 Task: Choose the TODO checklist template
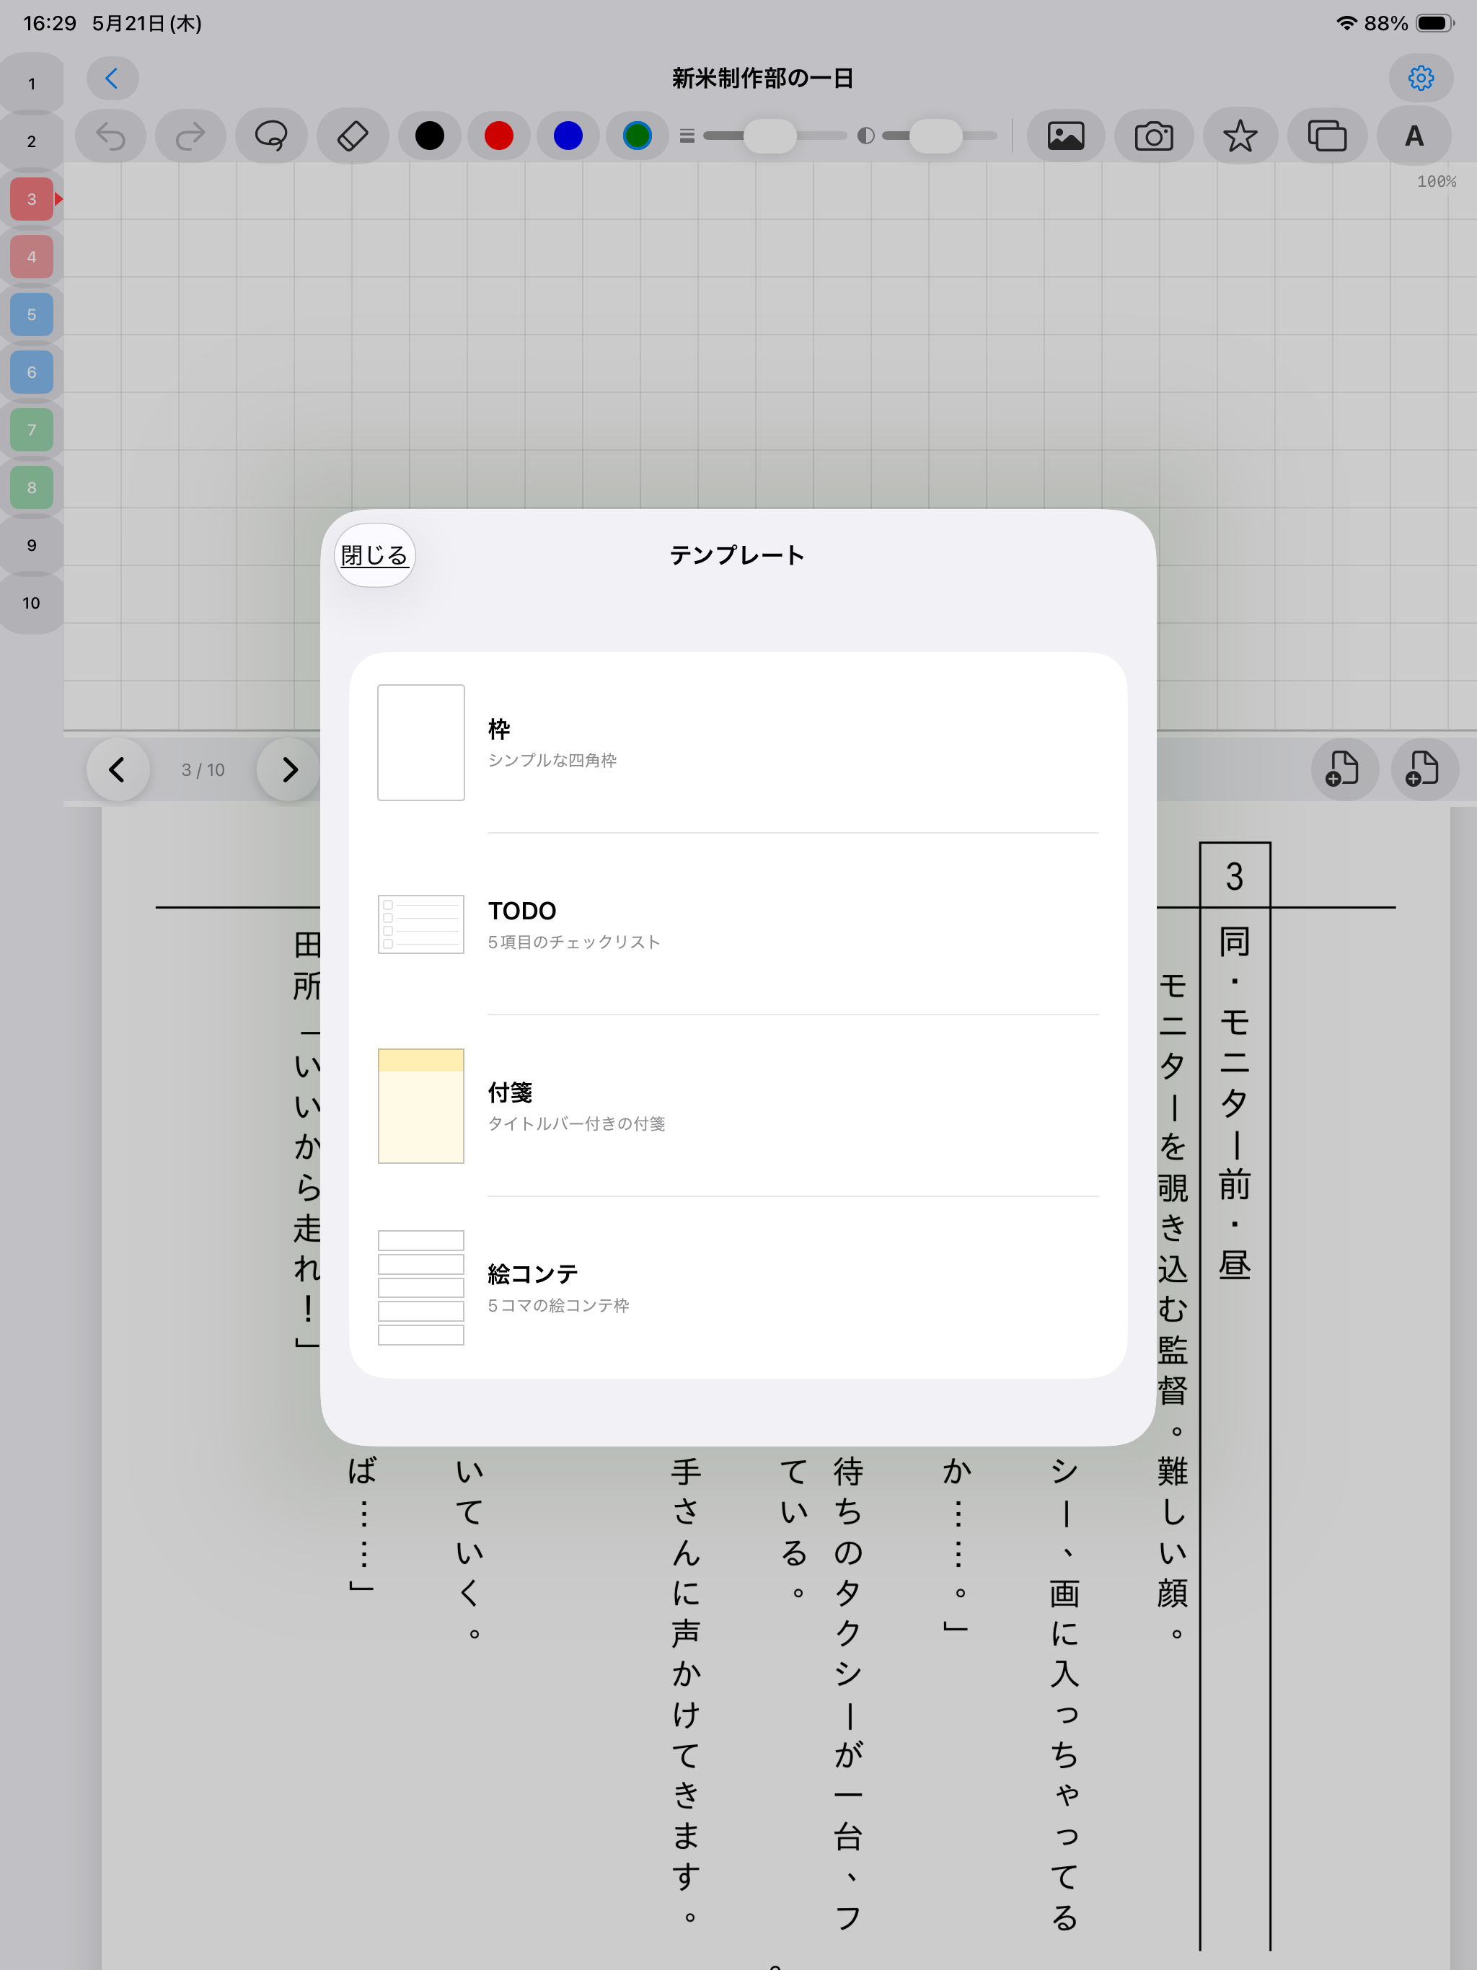pyautogui.click(x=738, y=924)
